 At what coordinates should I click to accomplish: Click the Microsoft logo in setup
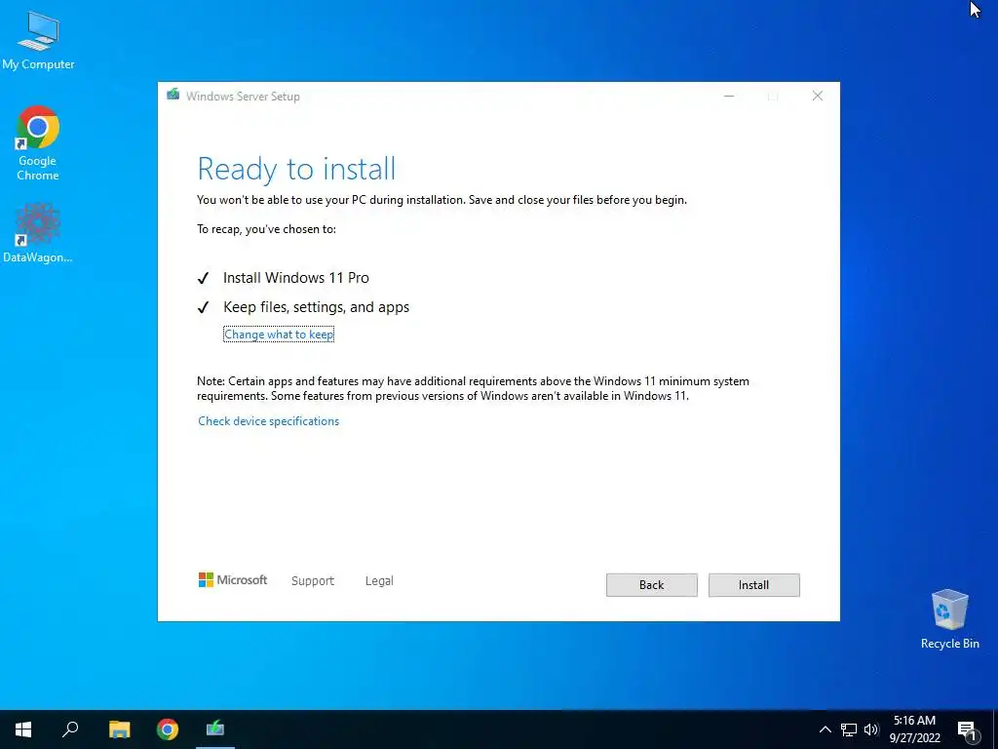(x=233, y=579)
